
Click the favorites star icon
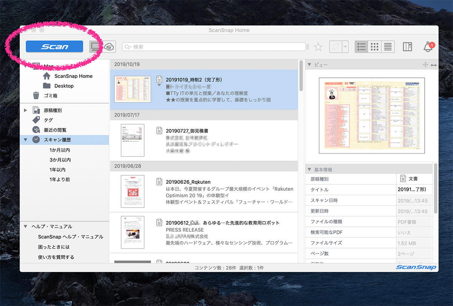point(318,47)
